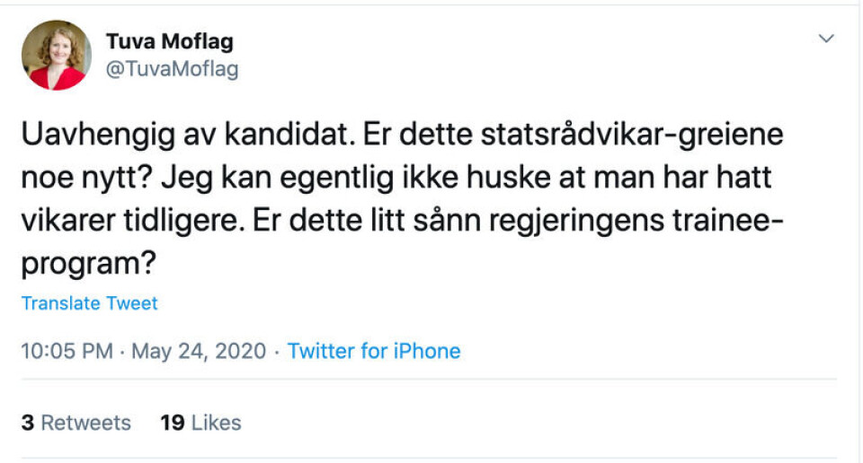Open Tuva Moflag's profile picture

click(57, 55)
